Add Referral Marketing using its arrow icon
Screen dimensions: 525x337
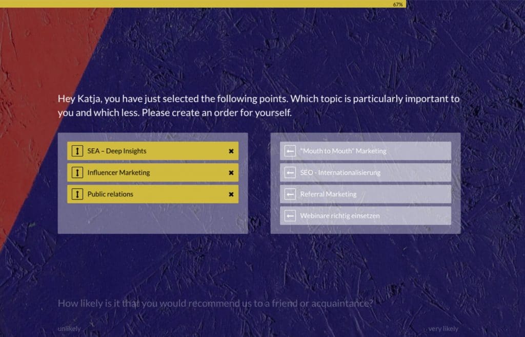click(x=291, y=194)
